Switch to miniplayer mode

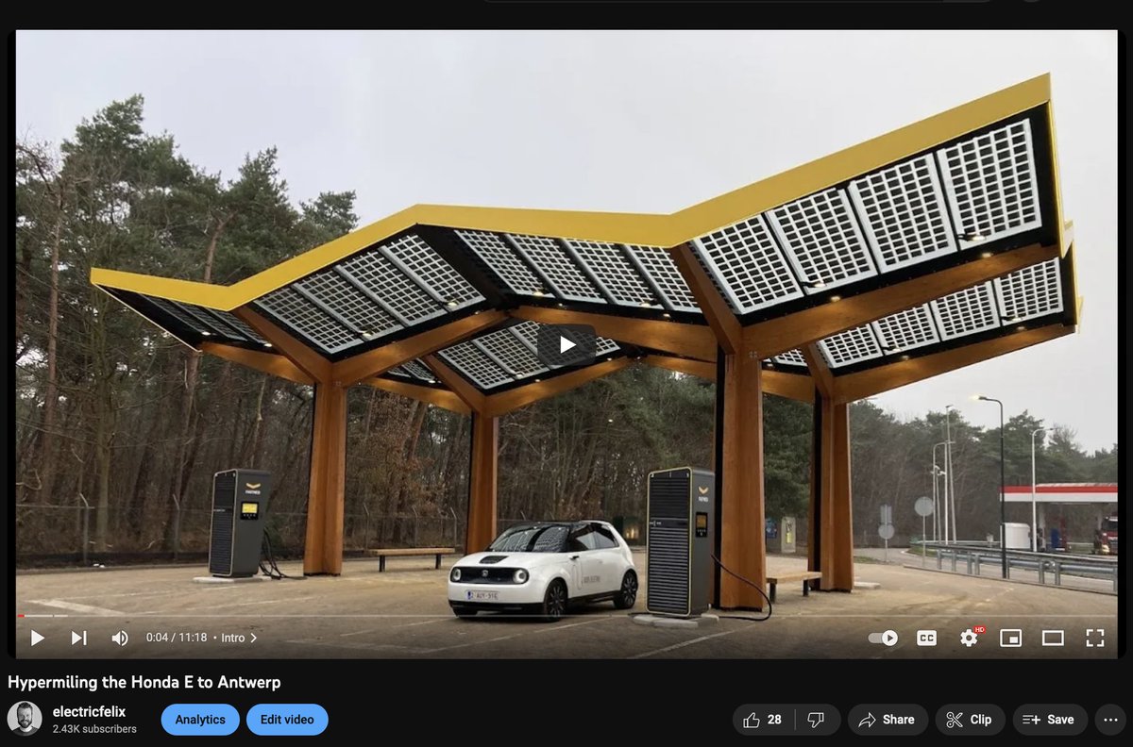coord(1011,639)
